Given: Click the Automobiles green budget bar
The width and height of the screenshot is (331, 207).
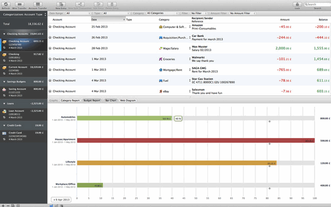Looking at the screenshot, I should click(x=124, y=118).
